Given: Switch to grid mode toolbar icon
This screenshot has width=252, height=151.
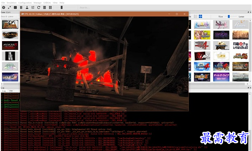Looking at the screenshot, I should (50, 8).
